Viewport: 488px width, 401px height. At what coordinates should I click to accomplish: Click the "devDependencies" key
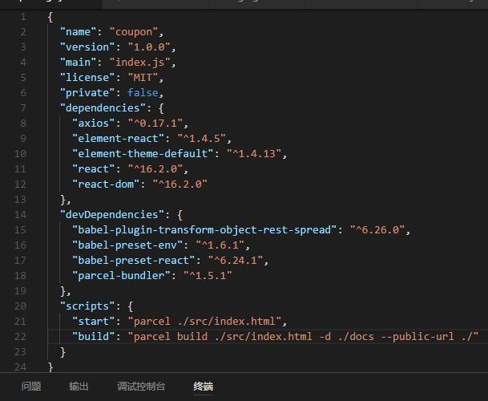click(x=112, y=215)
